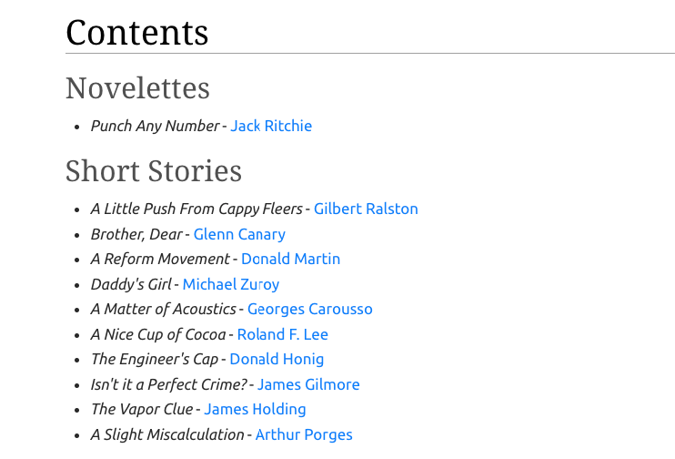Viewport: 675px width, 459px height.
Task: Click the Novelettes section heading
Action: click(x=137, y=88)
